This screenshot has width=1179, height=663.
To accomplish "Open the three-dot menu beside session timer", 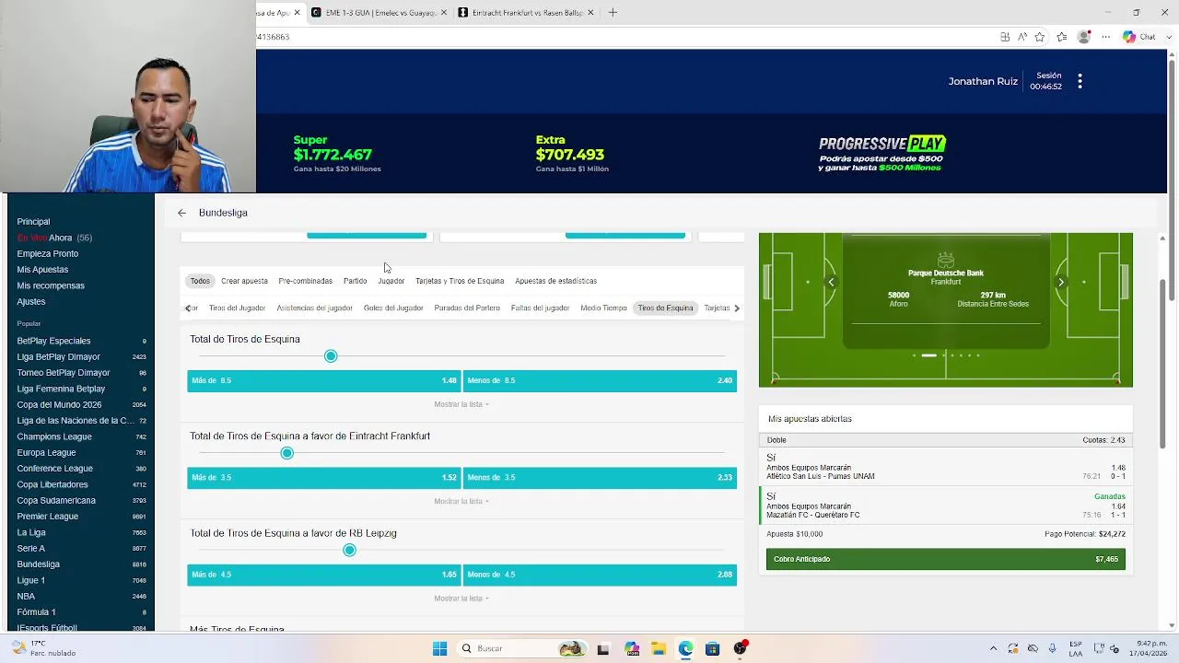I will [x=1080, y=81].
